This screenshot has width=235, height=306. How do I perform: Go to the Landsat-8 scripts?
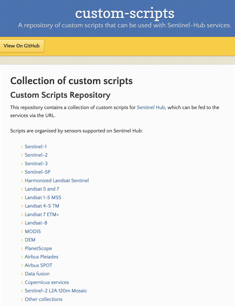[x=36, y=223]
